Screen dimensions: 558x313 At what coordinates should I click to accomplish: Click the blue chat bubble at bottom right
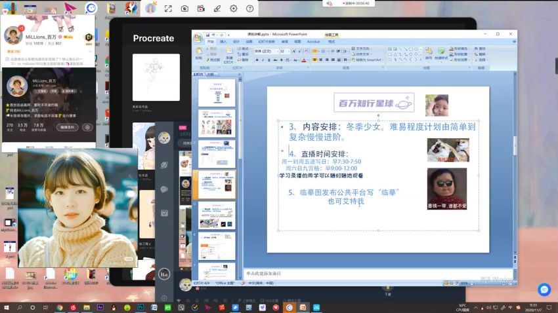pos(544,289)
